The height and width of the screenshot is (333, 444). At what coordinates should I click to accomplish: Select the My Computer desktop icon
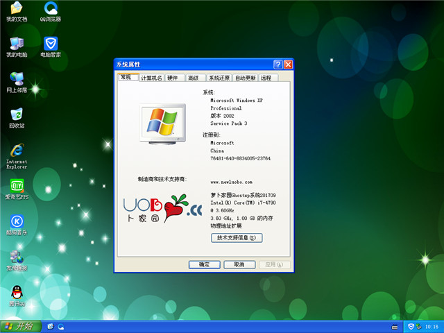pyautogui.click(x=17, y=47)
